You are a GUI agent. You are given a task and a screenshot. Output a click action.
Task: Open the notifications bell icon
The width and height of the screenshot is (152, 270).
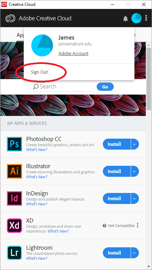coord(126,19)
